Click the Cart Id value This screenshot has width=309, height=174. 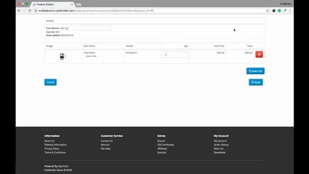coord(57,32)
